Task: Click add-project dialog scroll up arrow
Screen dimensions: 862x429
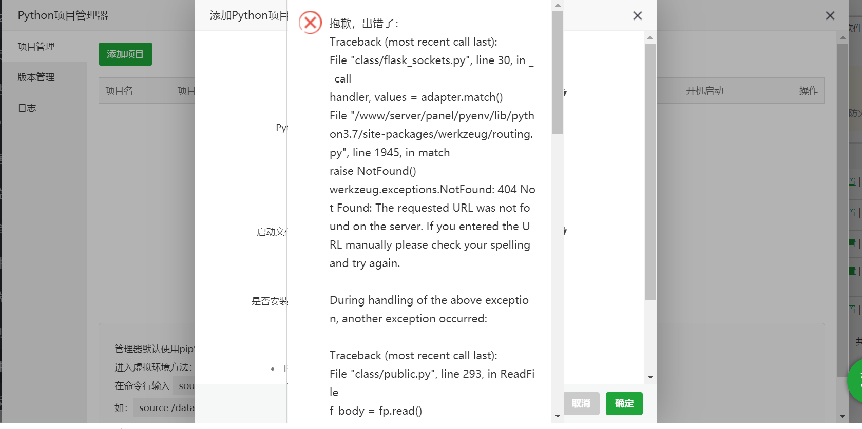Action: tap(650, 37)
